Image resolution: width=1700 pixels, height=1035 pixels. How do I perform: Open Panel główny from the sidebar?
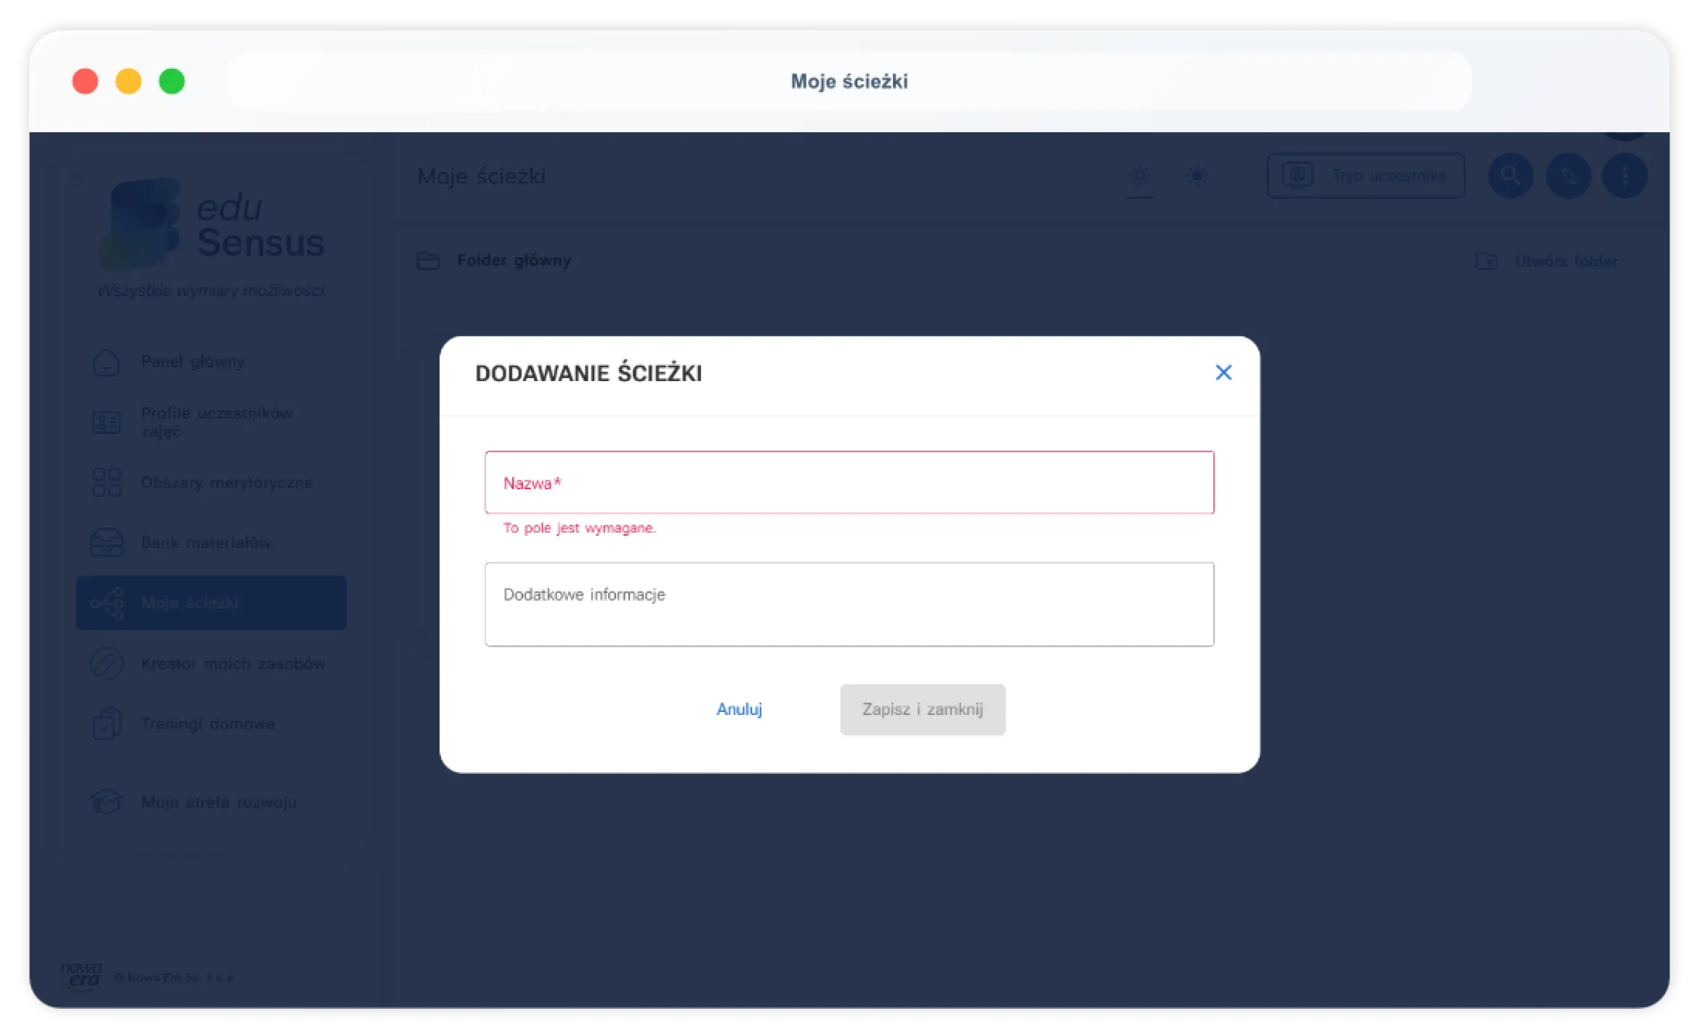(193, 361)
